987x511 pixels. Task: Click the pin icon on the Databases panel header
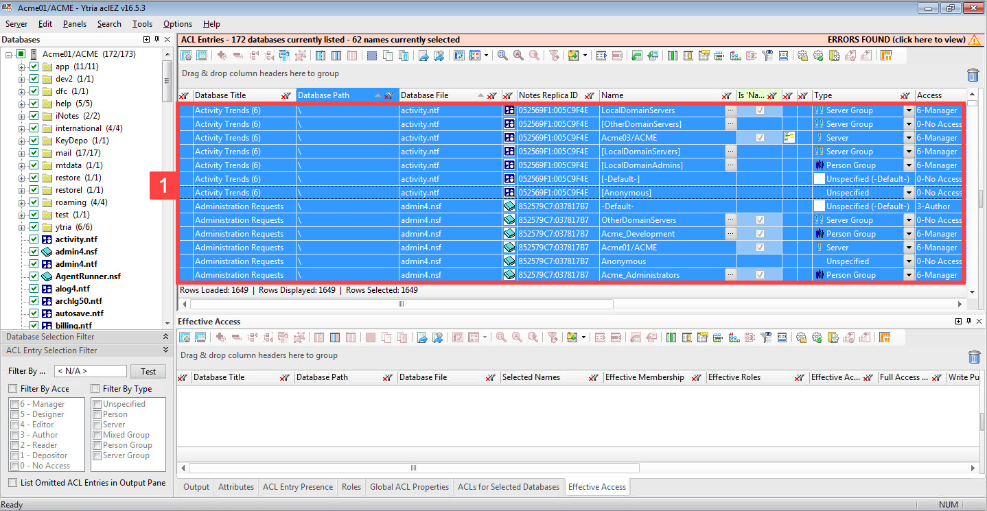click(156, 39)
